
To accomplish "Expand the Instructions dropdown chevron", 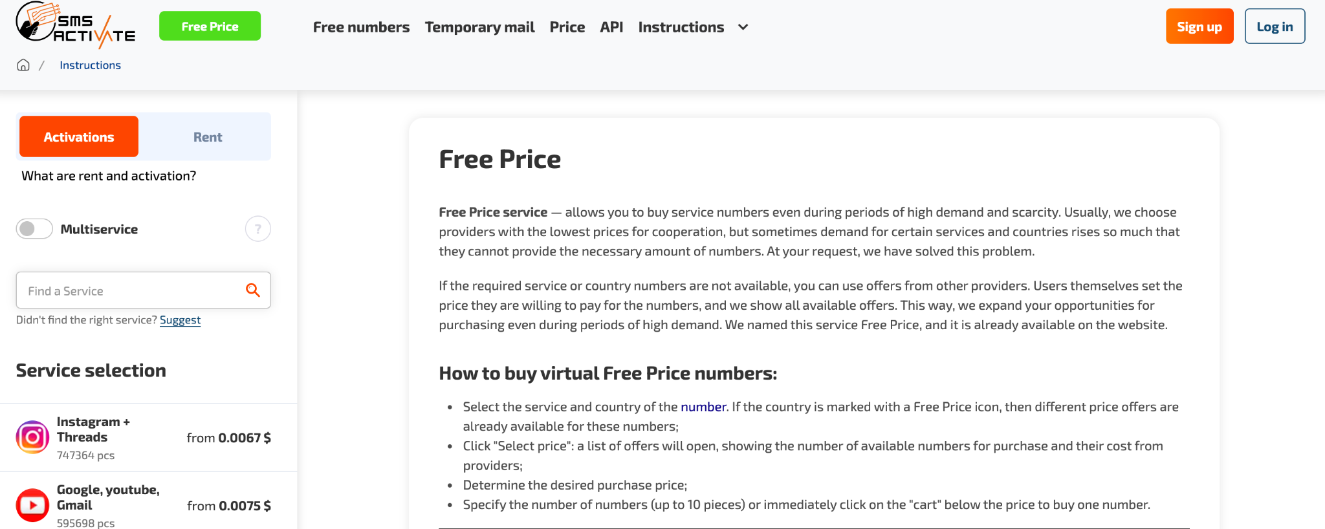I will point(743,27).
